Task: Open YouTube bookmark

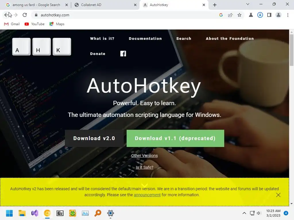Action: pyautogui.click(x=35, y=24)
